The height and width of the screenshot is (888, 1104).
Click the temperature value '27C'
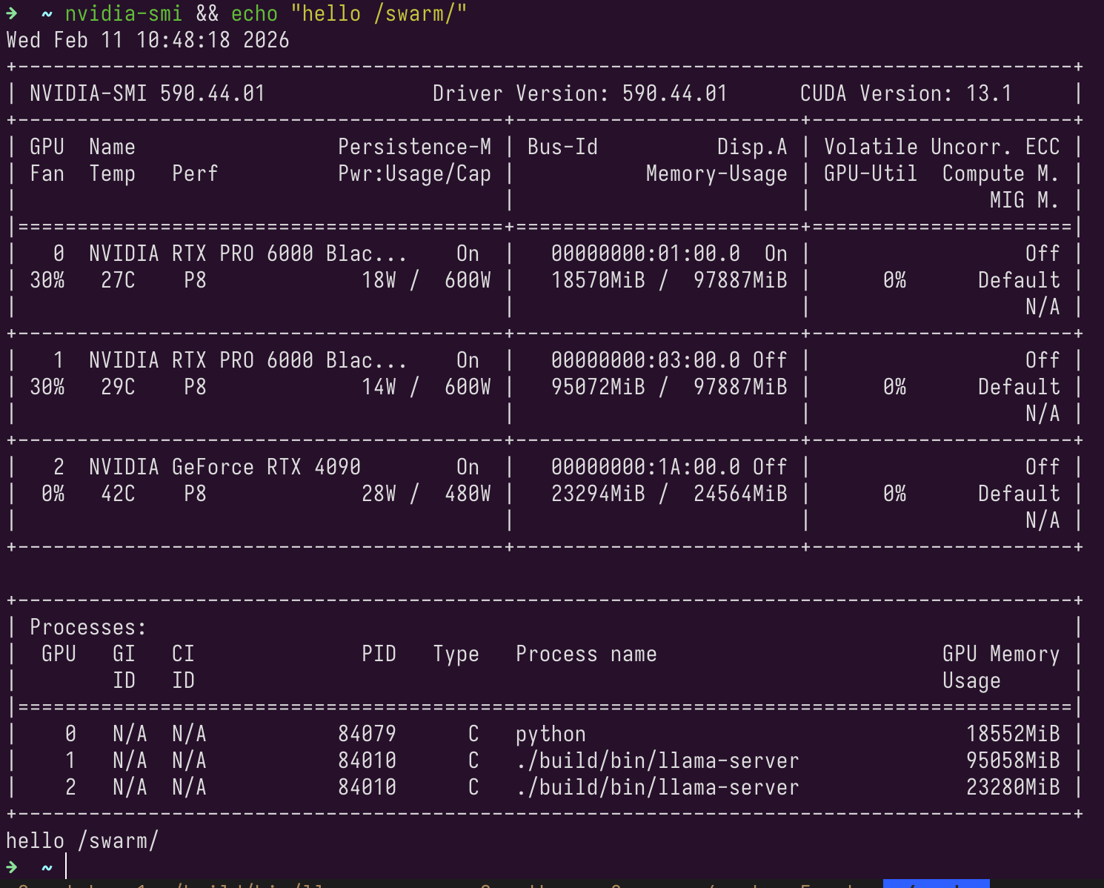pos(118,280)
